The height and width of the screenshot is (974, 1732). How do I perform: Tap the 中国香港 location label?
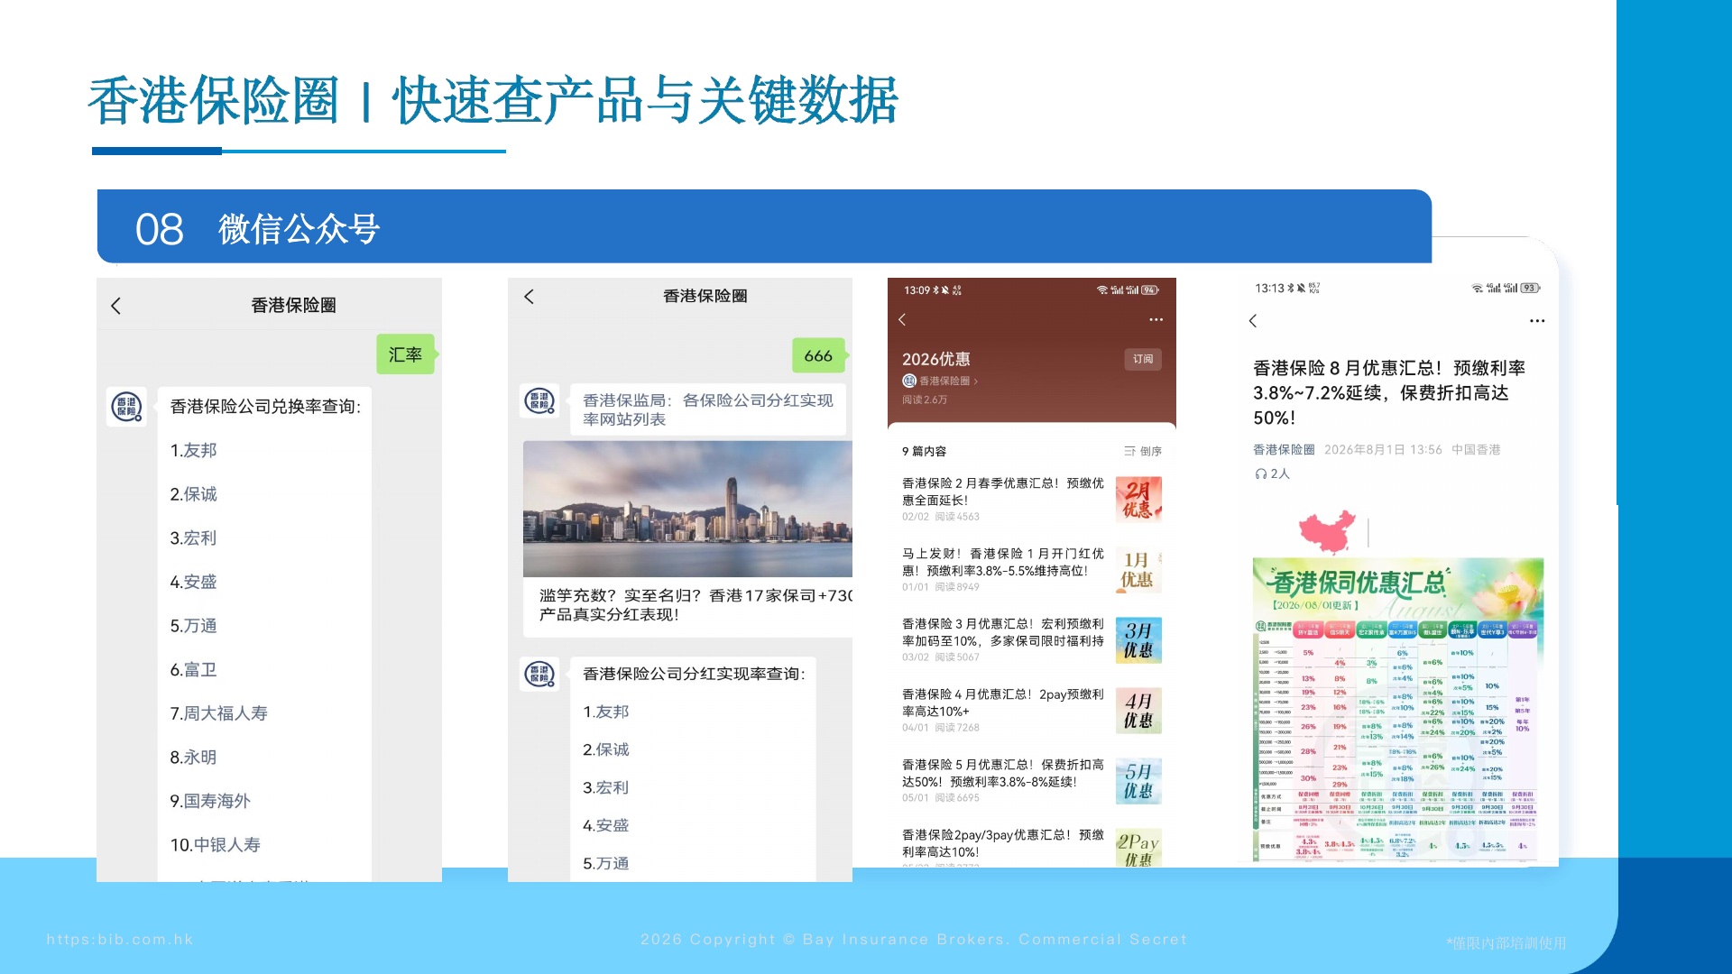tap(1476, 449)
